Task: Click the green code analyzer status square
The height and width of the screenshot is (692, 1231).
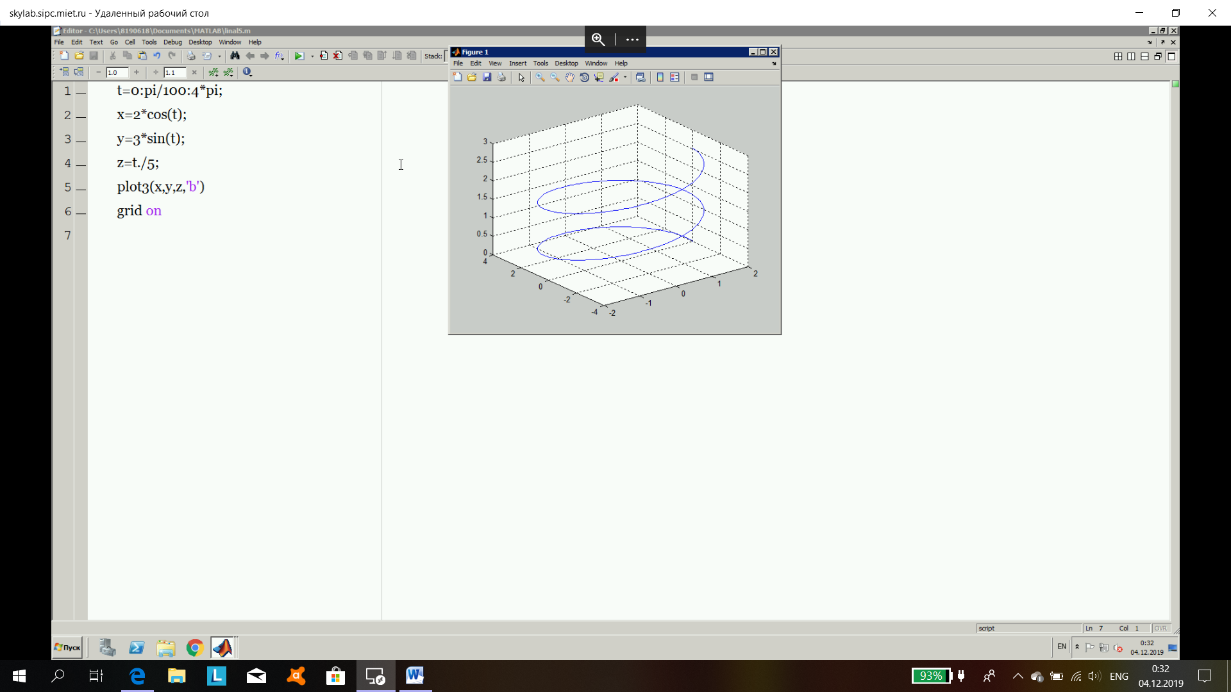Action: 1175,84
